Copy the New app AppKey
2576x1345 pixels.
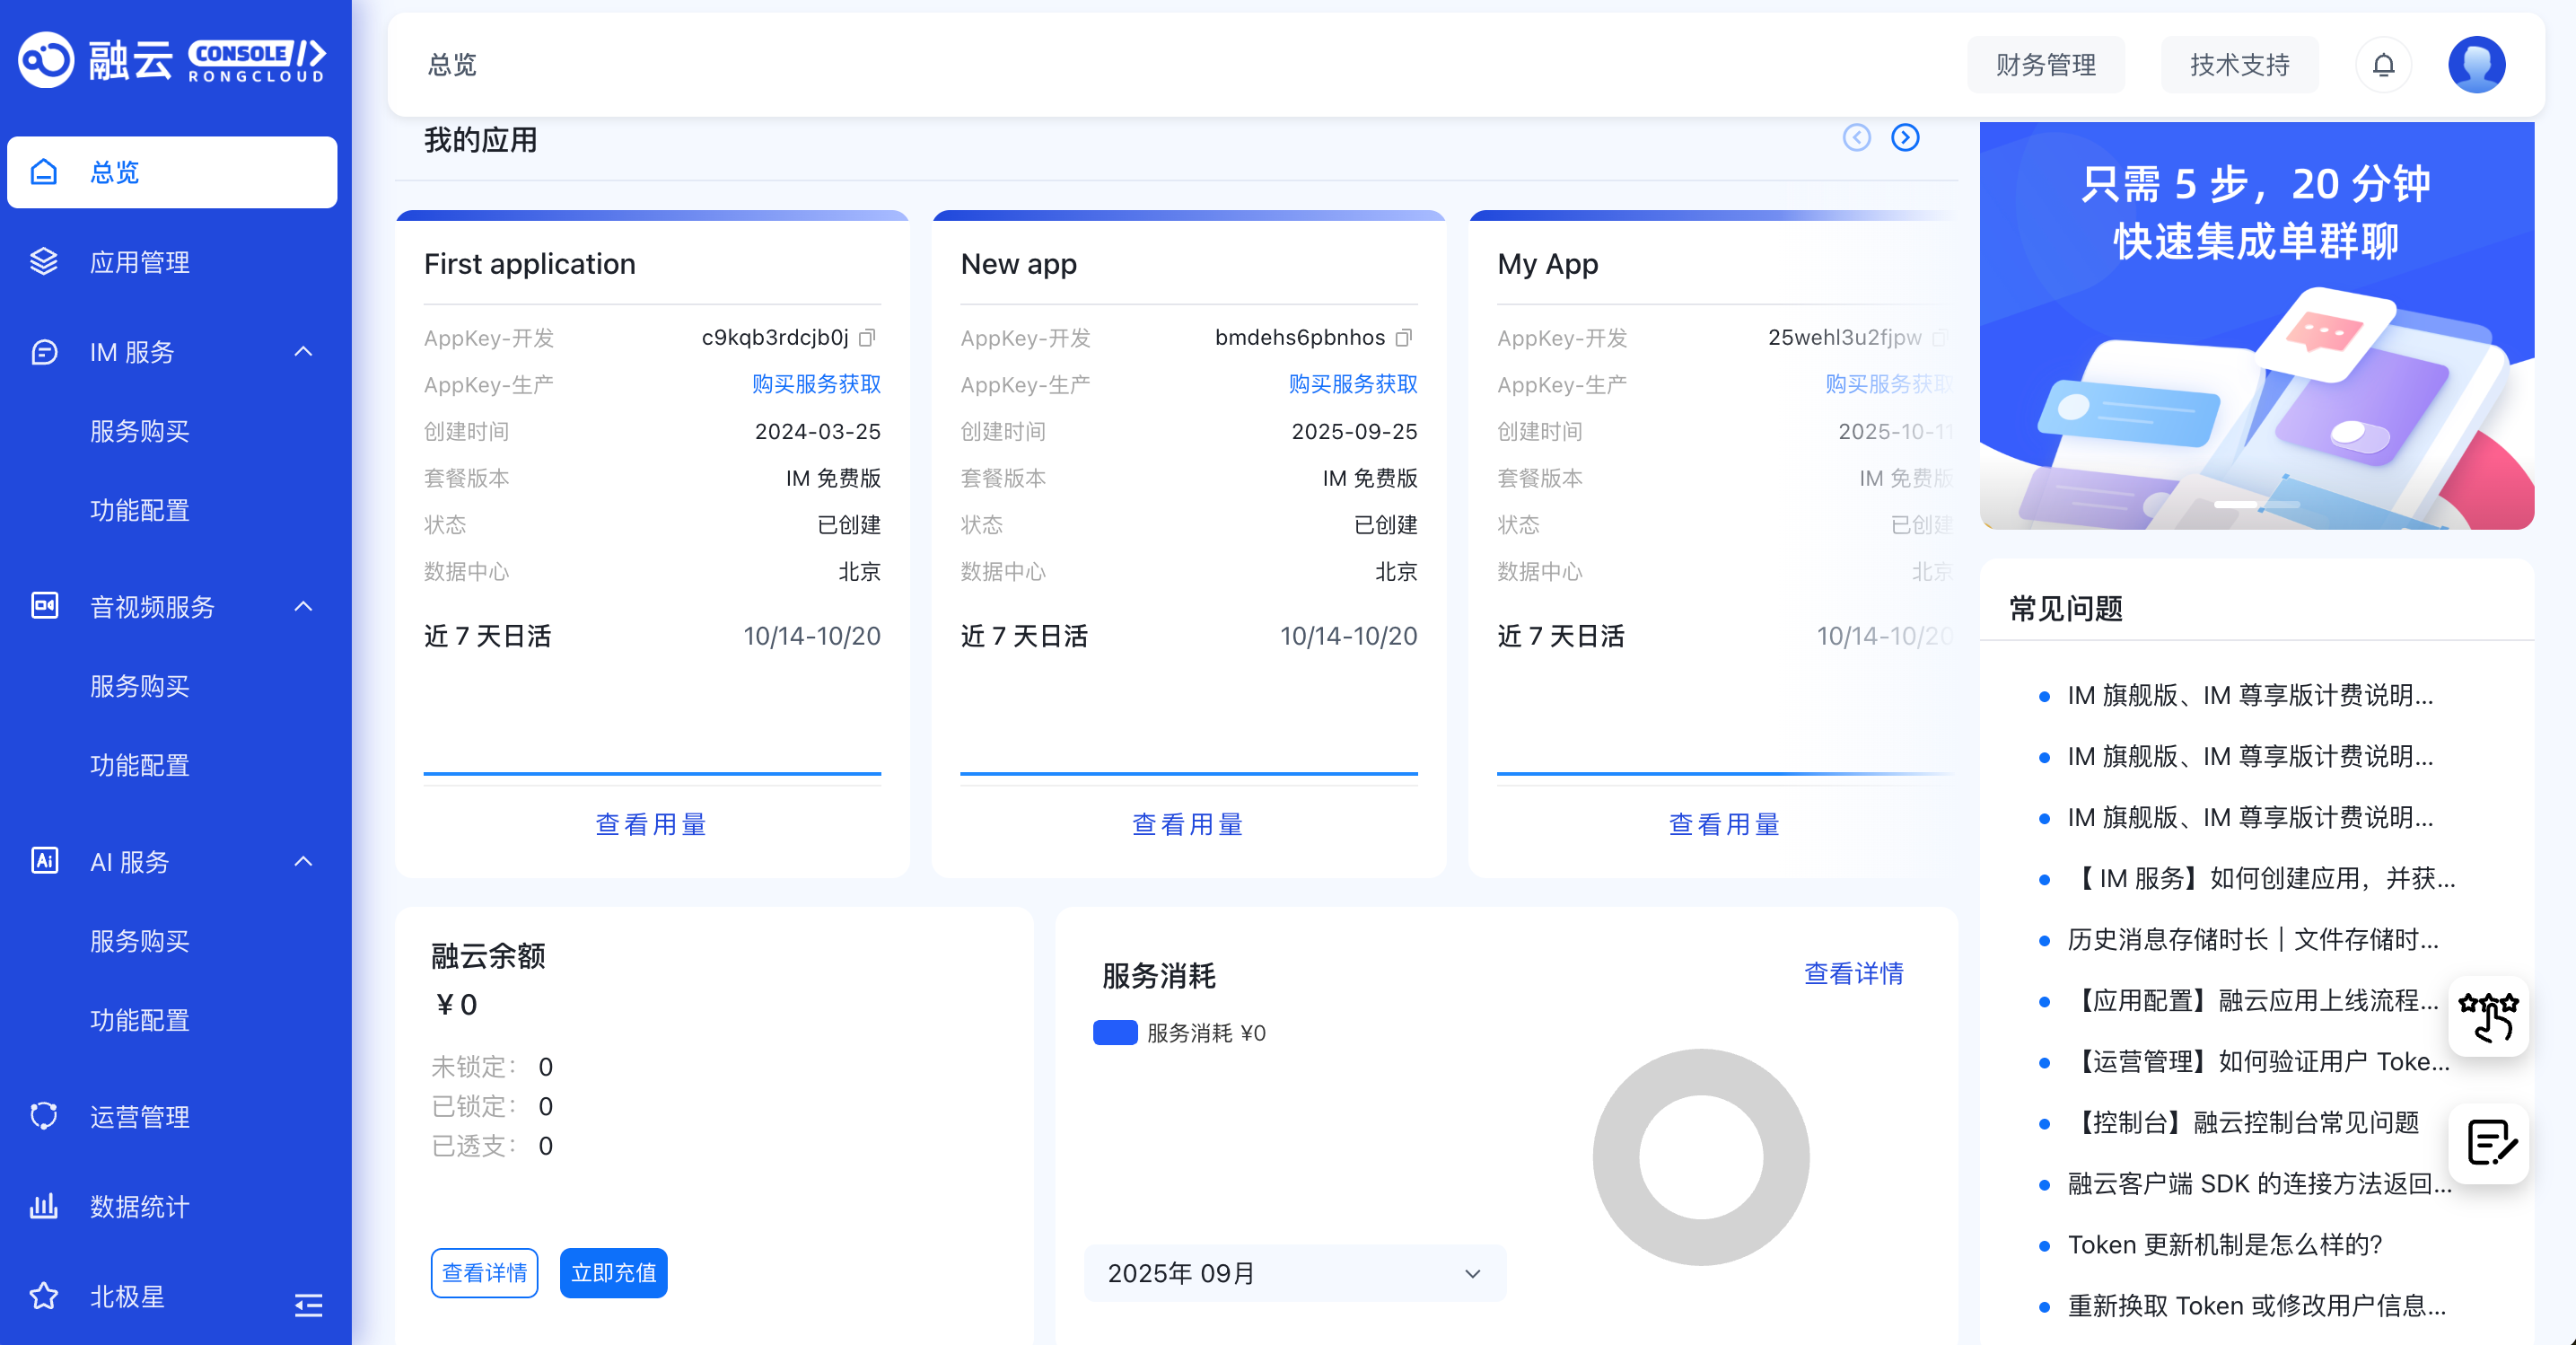[1404, 338]
